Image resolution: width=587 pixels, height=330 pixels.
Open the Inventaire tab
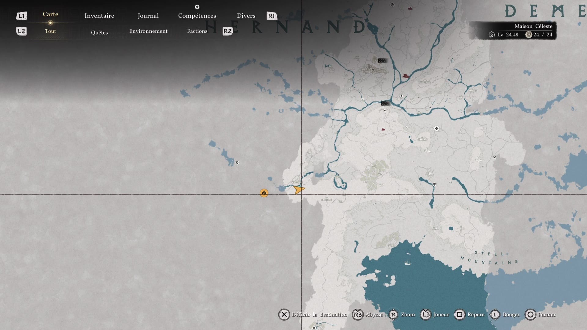[99, 16]
